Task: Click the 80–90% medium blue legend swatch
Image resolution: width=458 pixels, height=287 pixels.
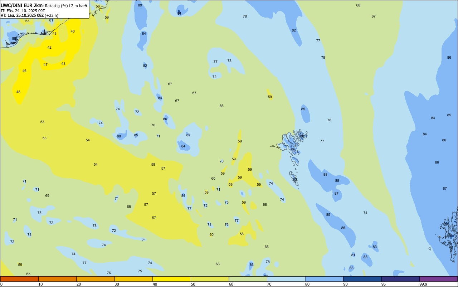Action: click(324, 279)
